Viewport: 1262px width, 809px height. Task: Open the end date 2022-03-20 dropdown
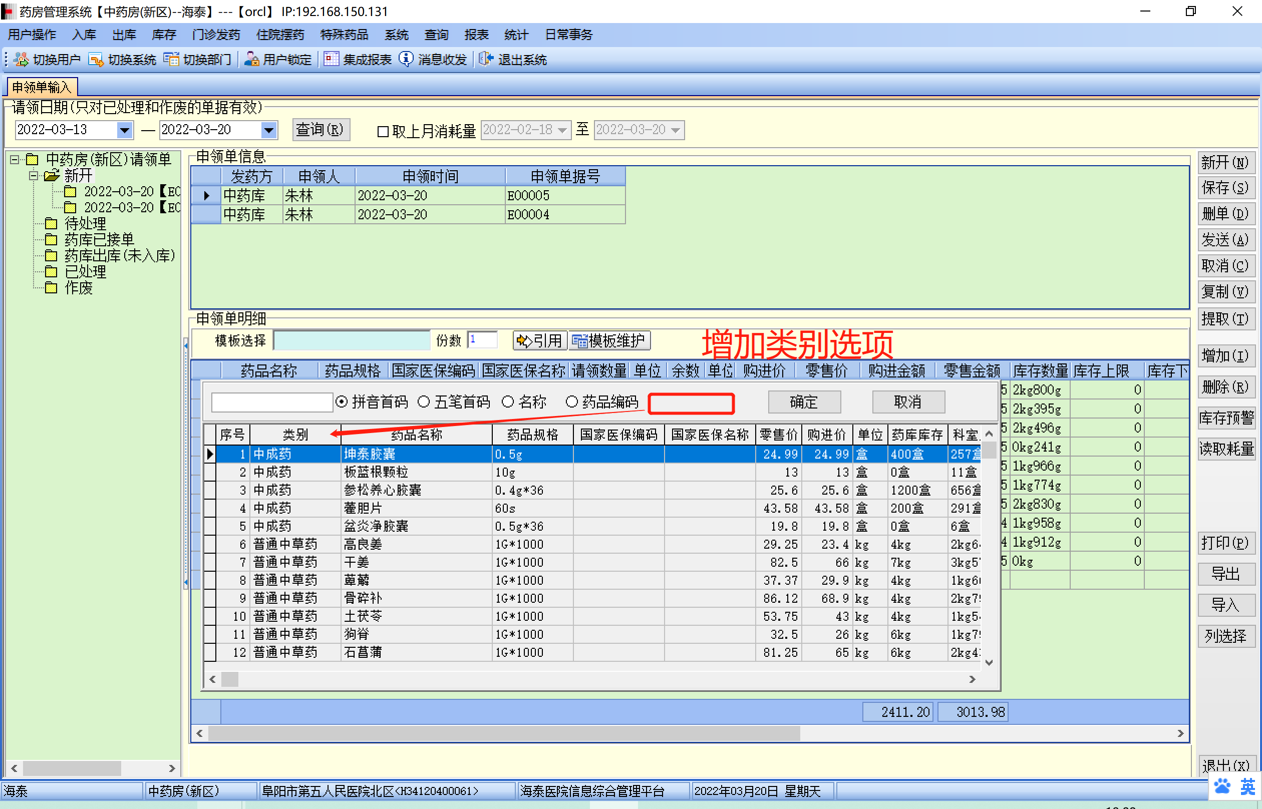click(268, 130)
